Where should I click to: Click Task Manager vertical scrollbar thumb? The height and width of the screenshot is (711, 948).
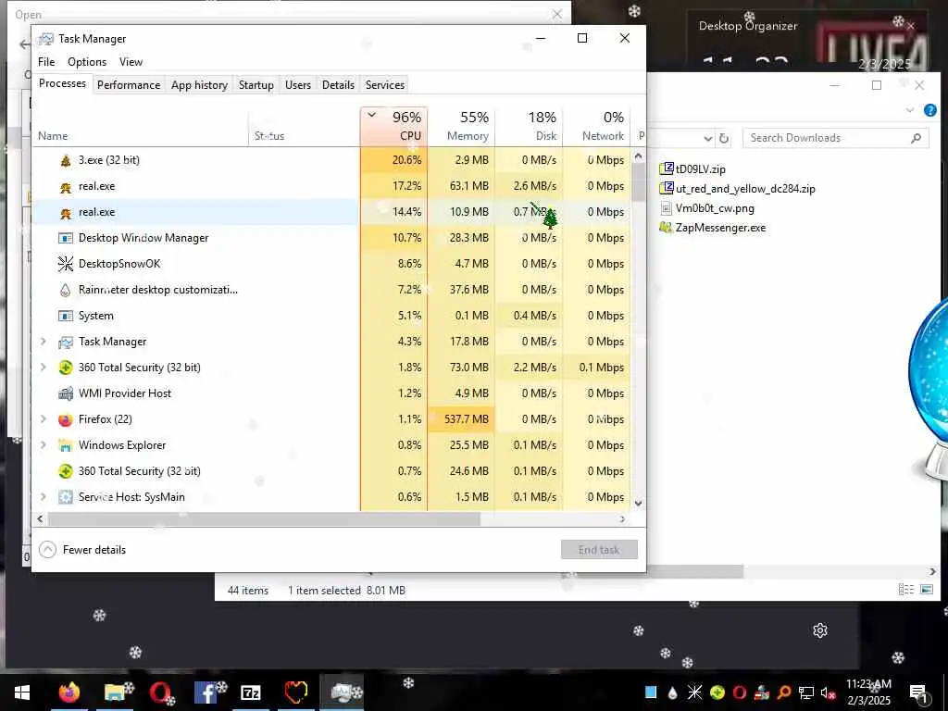[639, 182]
